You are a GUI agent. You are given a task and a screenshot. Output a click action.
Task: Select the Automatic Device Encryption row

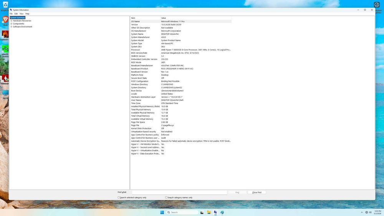[x=181, y=141]
